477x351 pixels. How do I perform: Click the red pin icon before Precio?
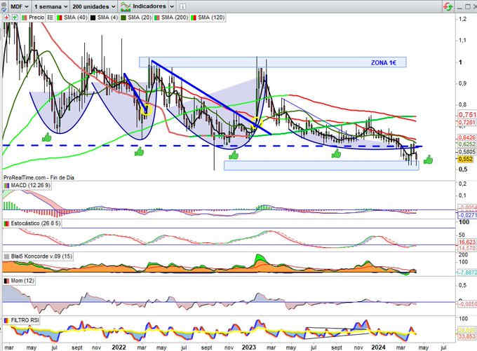[x=7, y=18]
